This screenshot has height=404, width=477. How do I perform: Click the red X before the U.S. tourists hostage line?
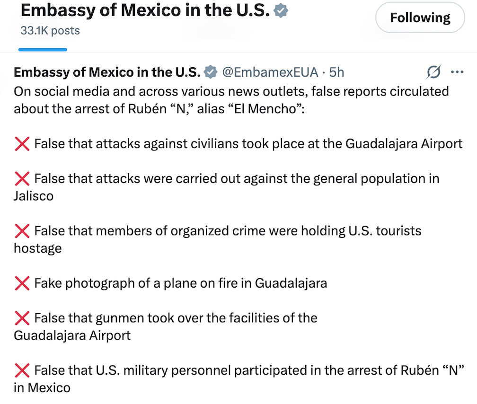tap(22, 231)
